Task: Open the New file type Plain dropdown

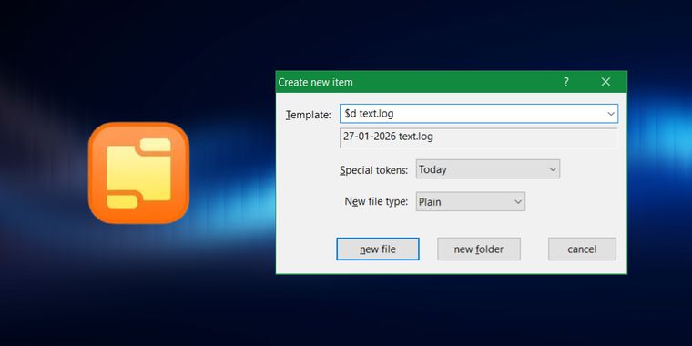Action: tap(471, 202)
